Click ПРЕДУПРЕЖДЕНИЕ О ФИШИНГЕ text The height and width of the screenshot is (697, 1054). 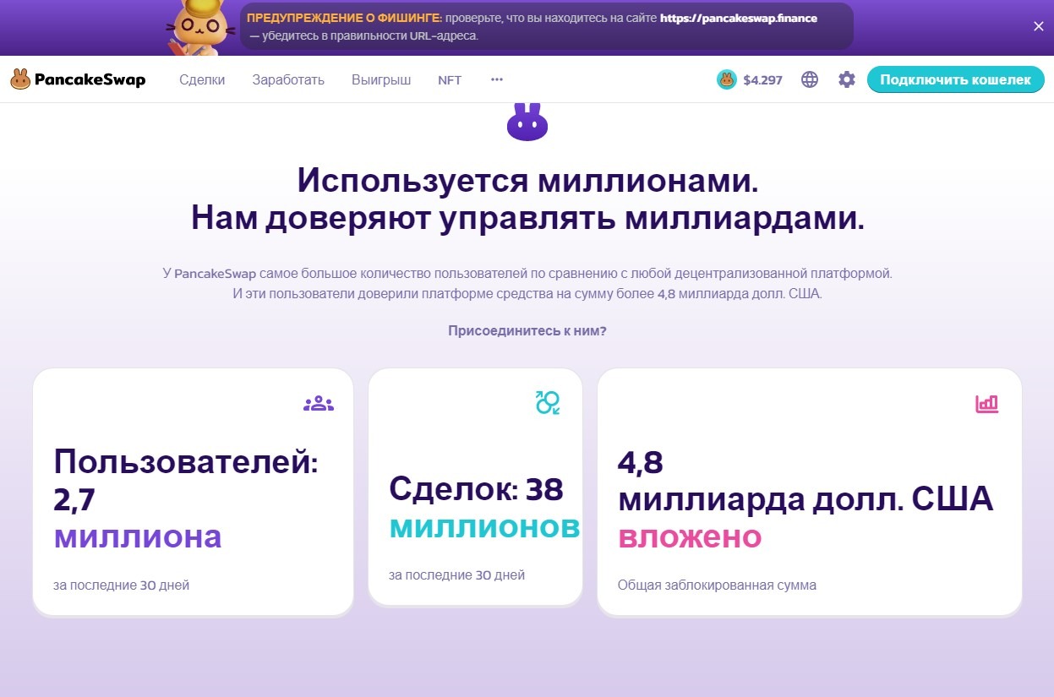(x=344, y=18)
